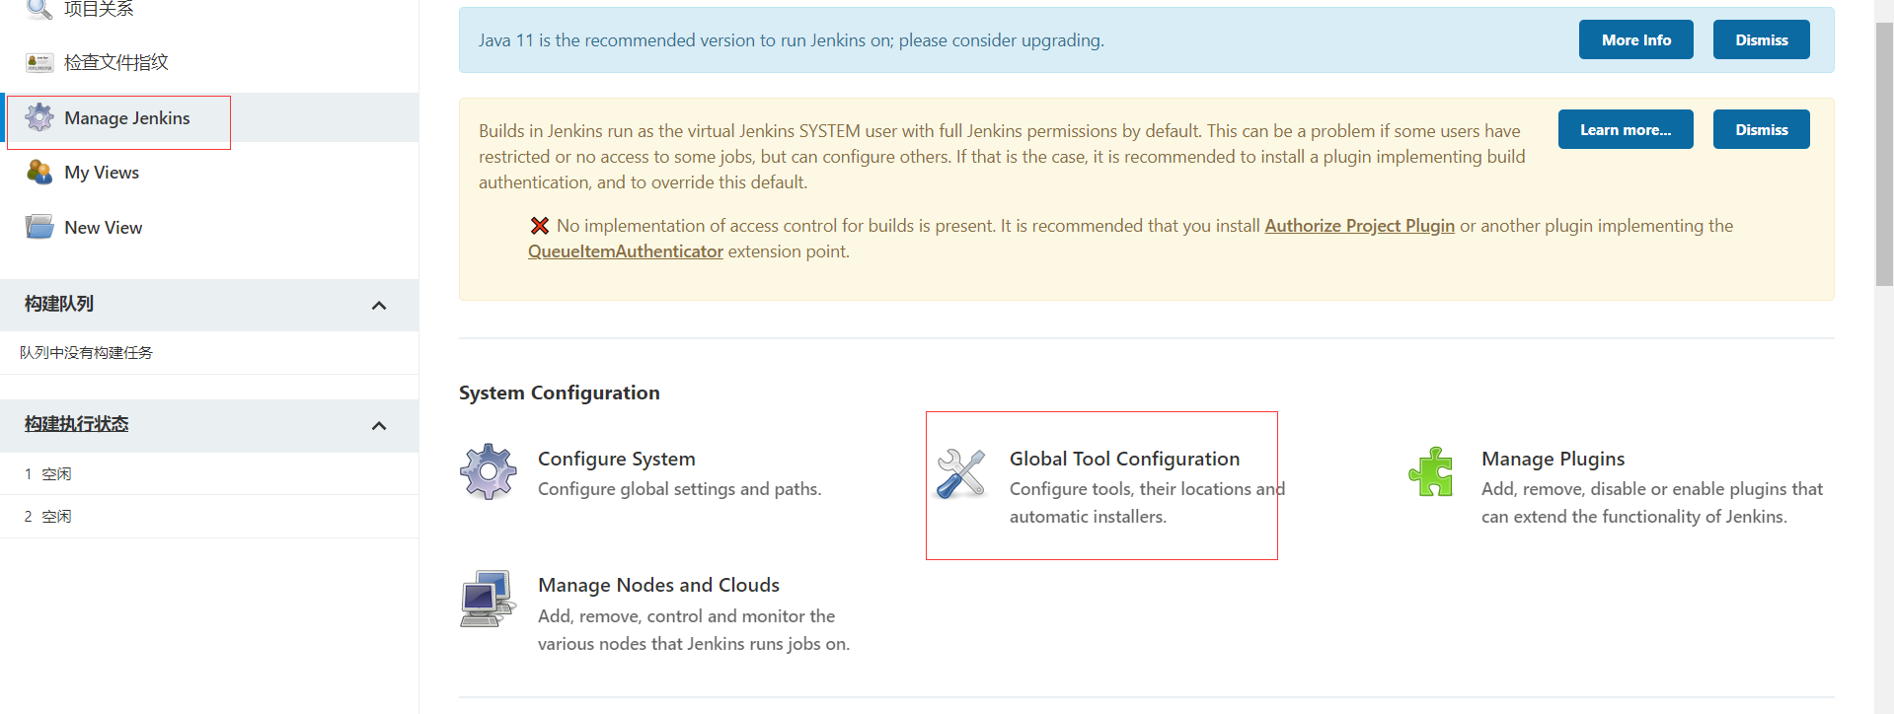Click executor row 1 空闲
The image size is (1894, 714).
coord(209,473)
